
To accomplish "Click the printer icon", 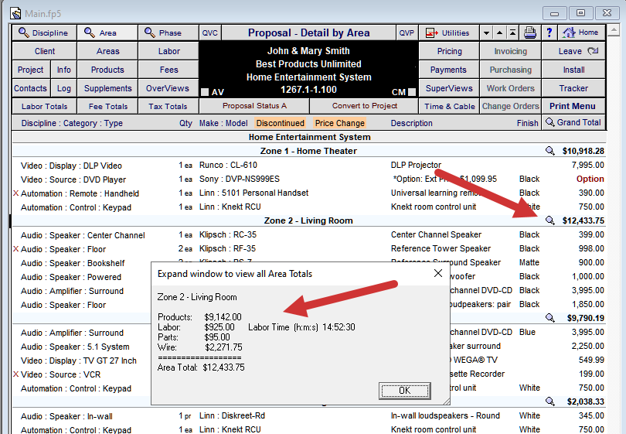I will [530, 32].
